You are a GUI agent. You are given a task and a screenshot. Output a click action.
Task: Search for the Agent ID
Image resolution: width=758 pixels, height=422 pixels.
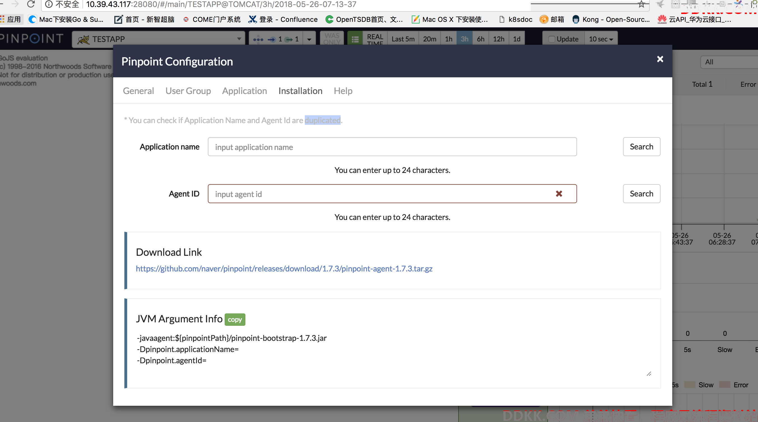coord(641,194)
